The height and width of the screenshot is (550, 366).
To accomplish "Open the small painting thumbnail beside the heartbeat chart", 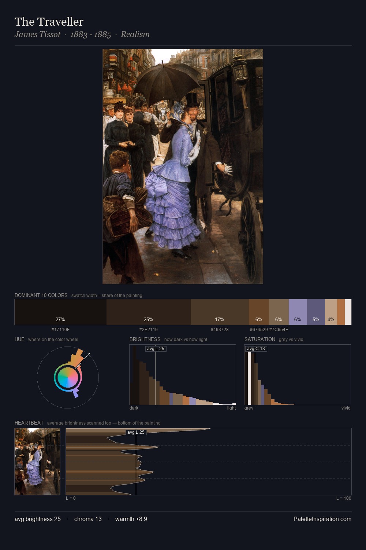I will (x=37, y=462).
